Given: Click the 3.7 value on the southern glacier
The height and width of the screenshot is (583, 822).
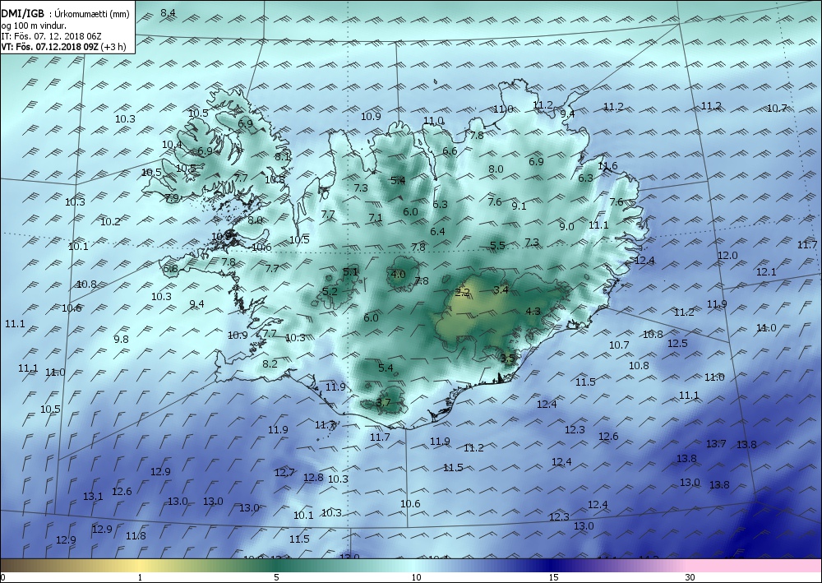Looking at the screenshot, I should 383,403.
